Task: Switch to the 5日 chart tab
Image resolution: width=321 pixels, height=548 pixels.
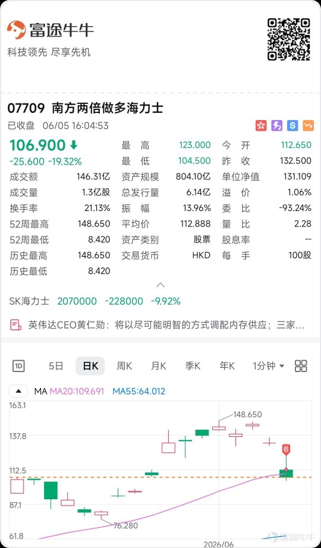Action: click(x=56, y=366)
